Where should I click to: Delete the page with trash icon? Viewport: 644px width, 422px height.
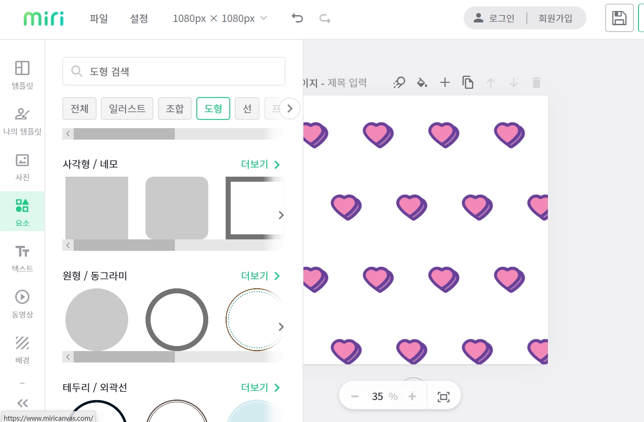point(536,82)
